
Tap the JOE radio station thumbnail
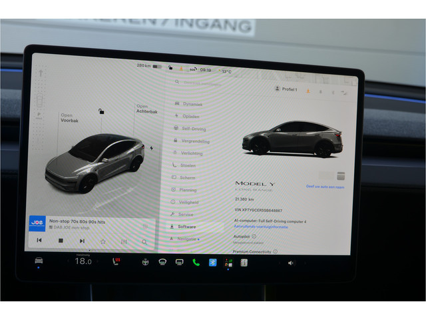pyautogui.click(x=37, y=223)
